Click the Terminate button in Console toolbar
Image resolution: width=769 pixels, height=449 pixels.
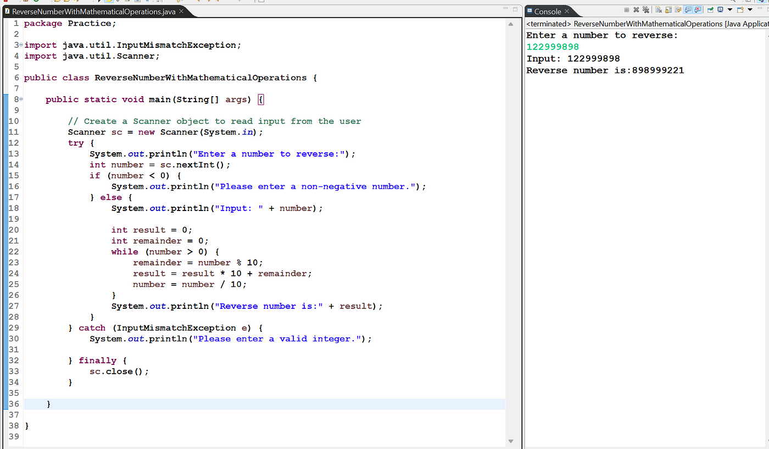pyautogui.click(x=627, y=10)
